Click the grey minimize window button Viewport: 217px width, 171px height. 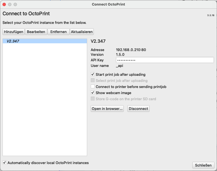tap(10, 4)
